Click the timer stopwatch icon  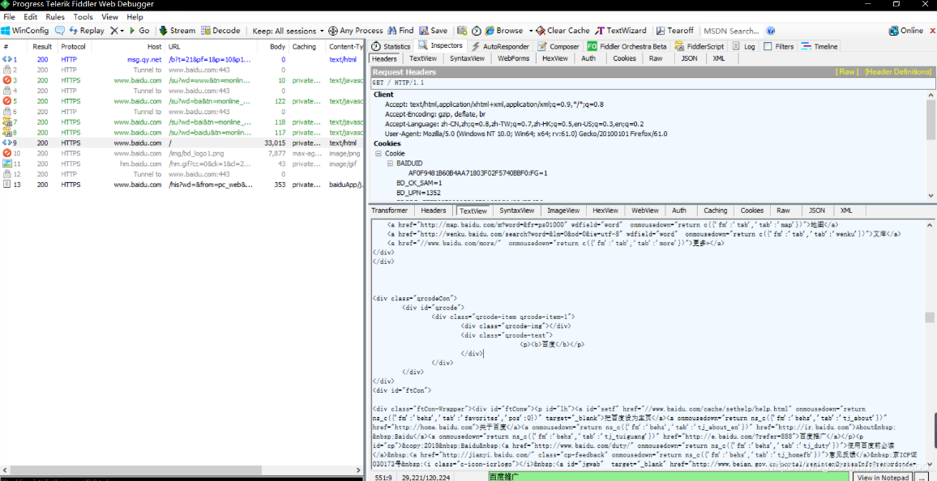coord(477,31)
